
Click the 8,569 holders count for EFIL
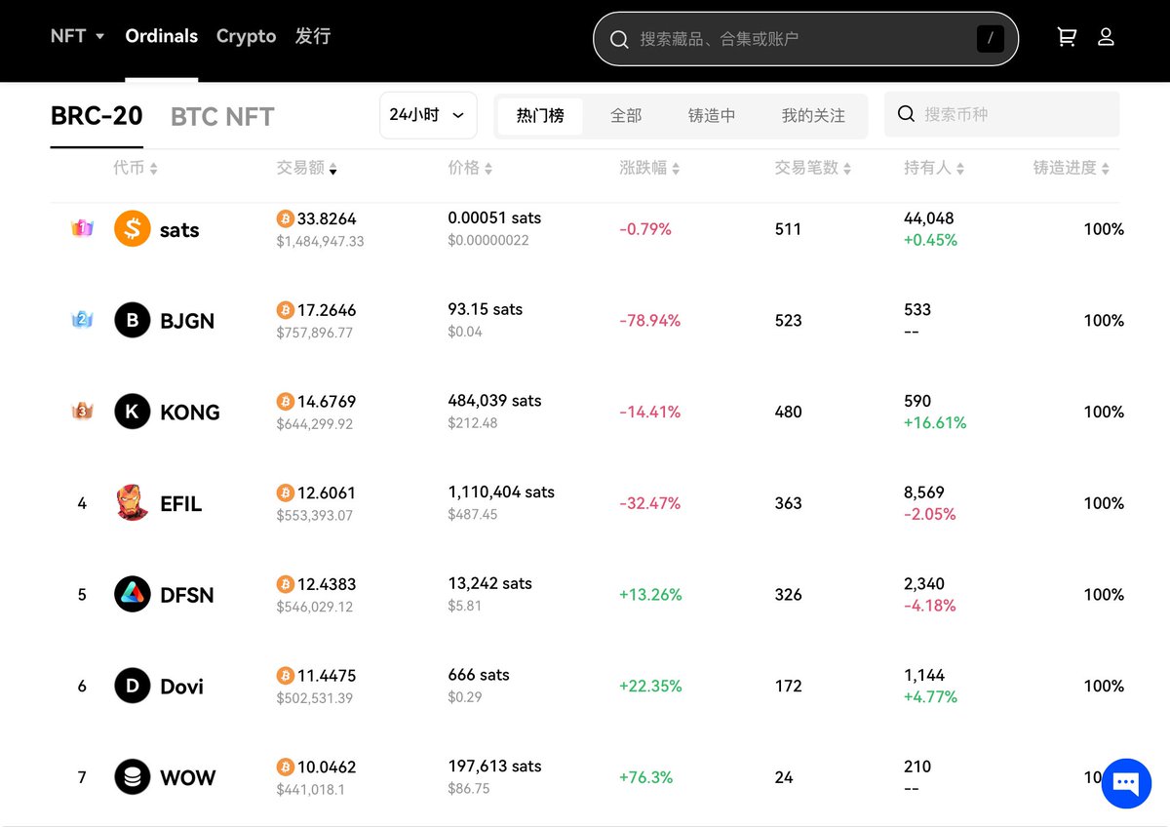(x=924, y=492)
